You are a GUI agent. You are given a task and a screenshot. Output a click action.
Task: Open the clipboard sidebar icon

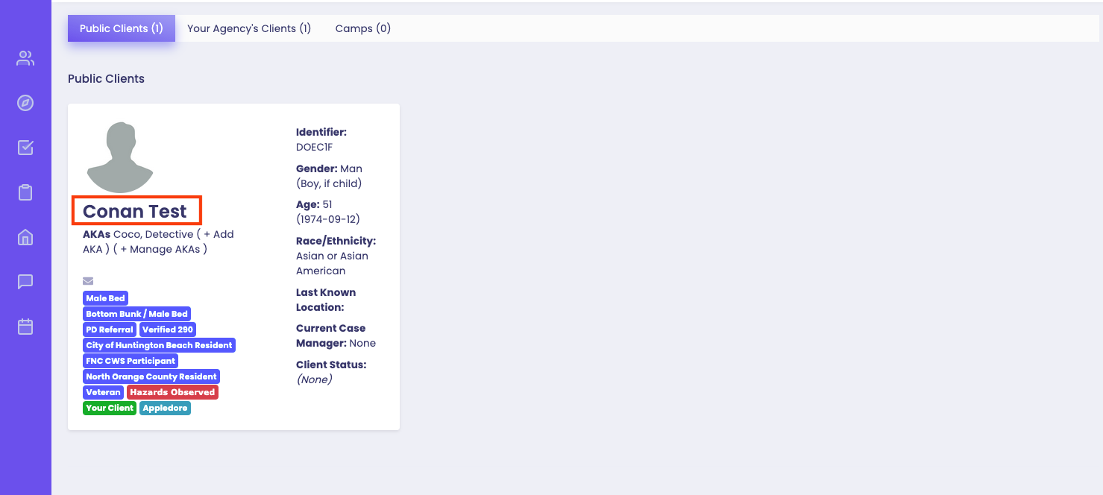[x=25, y=192]
